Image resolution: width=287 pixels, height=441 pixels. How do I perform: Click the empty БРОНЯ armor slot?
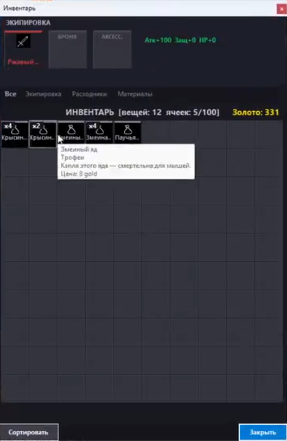coord(67,49)
